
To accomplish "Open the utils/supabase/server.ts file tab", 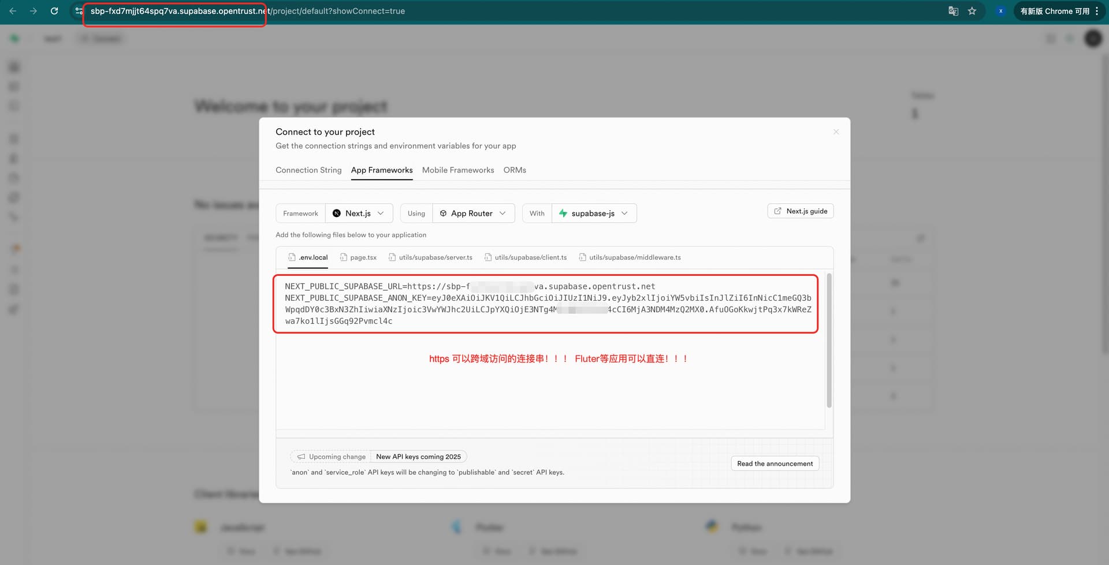I will pyautogui.click(x=430, y=257).
